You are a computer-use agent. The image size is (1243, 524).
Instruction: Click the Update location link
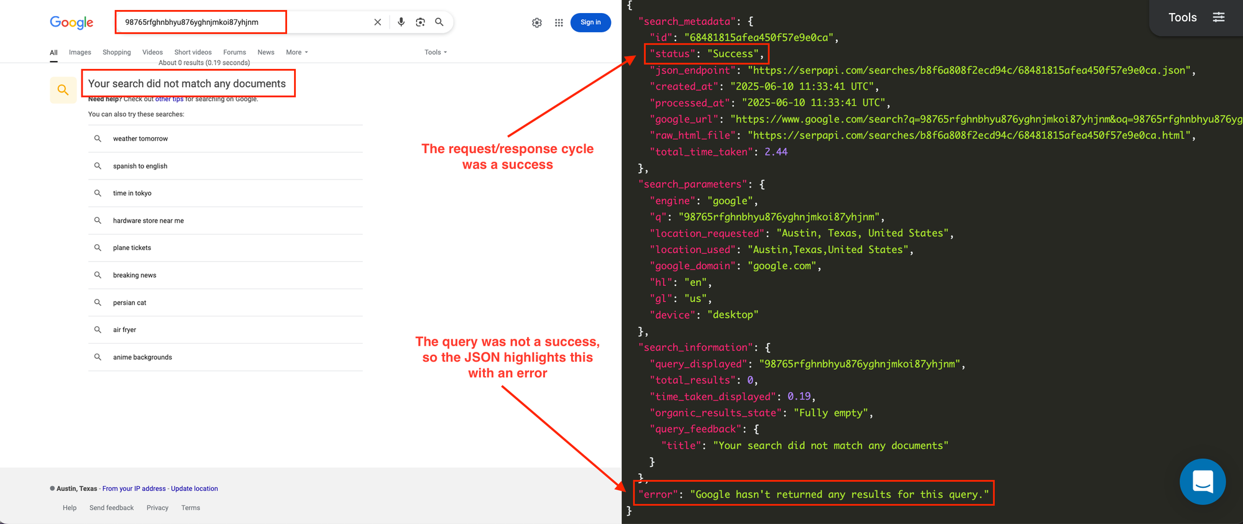point(195,489)
